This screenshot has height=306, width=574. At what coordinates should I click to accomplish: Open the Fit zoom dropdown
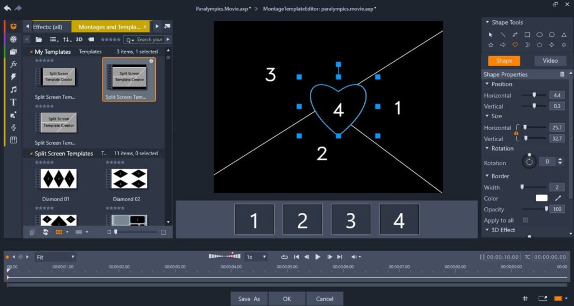(x=55, y=257)
